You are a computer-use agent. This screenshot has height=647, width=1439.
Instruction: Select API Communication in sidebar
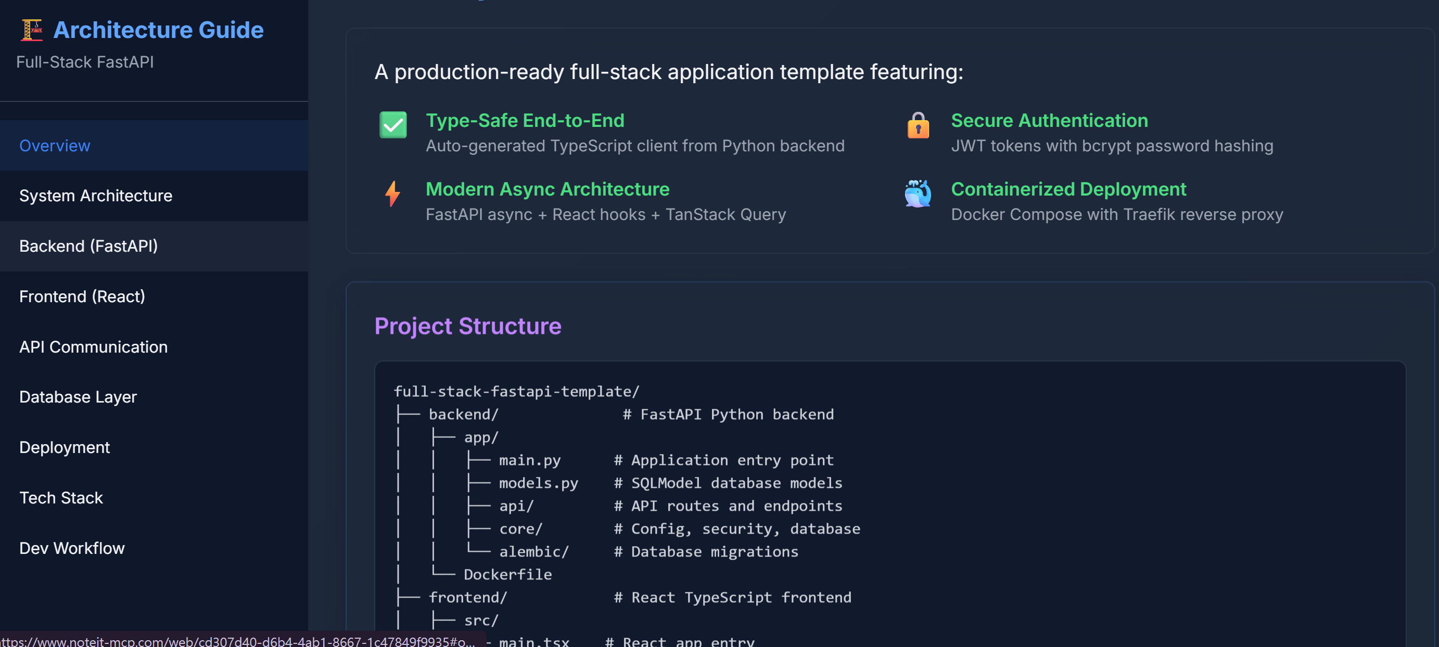(93, 347)
